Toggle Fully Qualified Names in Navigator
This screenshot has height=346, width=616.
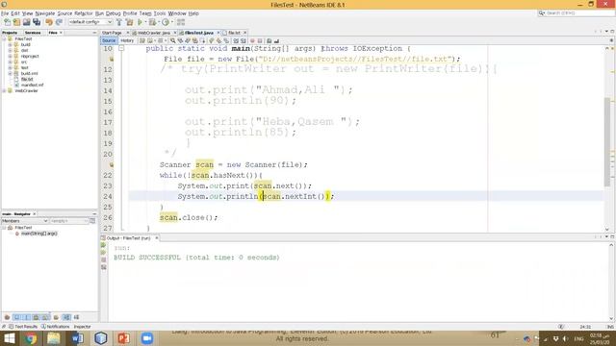[56, 317]
